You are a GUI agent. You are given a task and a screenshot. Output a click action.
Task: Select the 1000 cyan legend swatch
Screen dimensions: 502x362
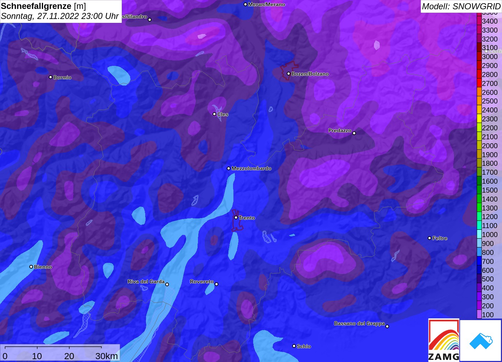coord(479,234)
